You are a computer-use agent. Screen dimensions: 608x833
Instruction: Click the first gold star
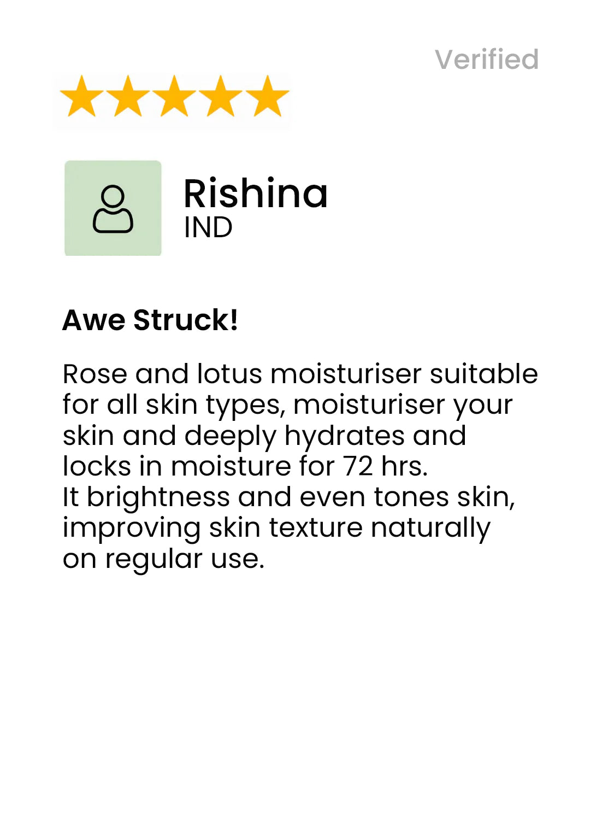(81, 96)
